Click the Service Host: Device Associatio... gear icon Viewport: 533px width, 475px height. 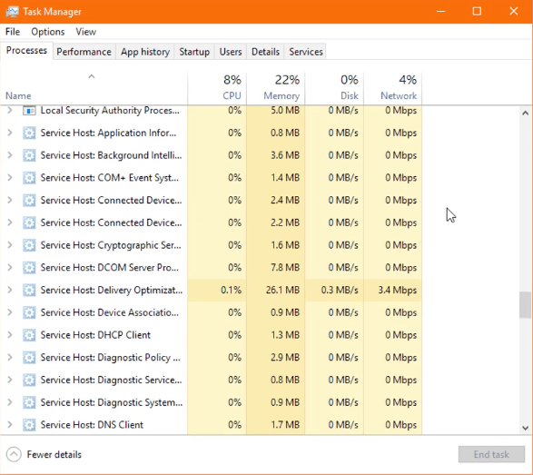tap(29, 312)
